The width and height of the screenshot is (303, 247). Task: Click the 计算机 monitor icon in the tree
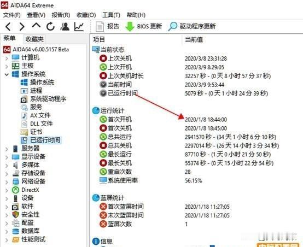point(15,57)
